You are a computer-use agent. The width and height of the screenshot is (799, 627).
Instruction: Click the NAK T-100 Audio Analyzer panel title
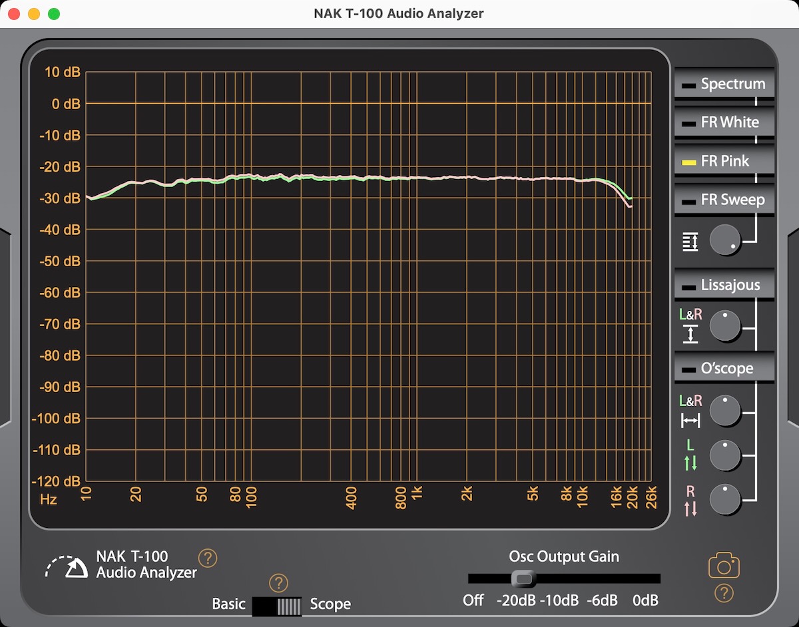tap(146, 564)
